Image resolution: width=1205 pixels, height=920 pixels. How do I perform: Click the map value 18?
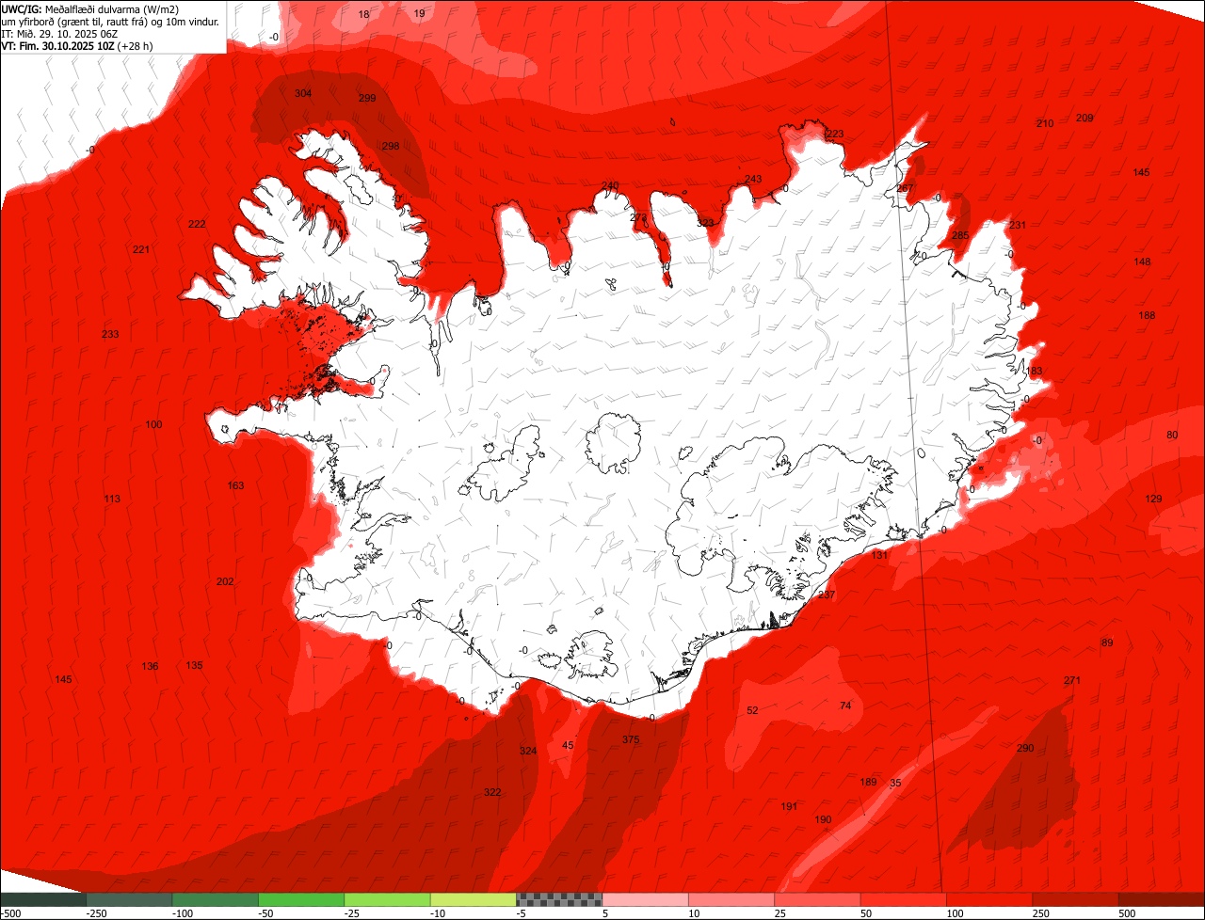click(x=364, y=14)
